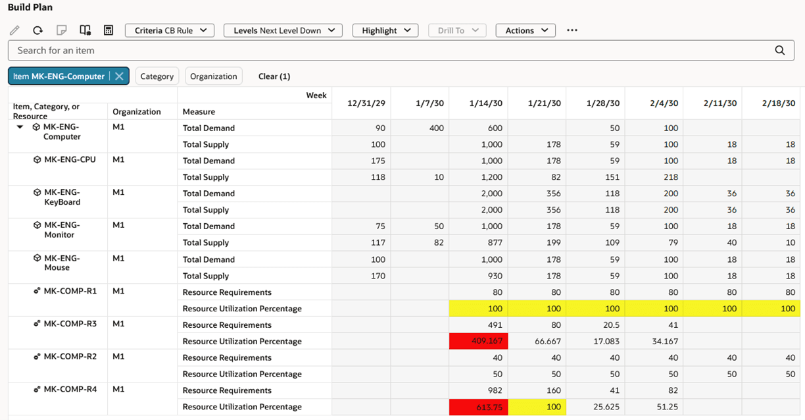Select the Organization filter chip

tap(213, 76)
